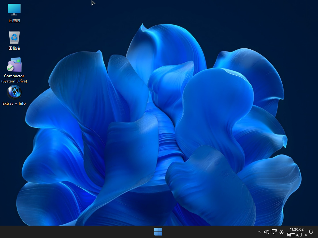Click the network connection tray icon

tap(274, 231)
